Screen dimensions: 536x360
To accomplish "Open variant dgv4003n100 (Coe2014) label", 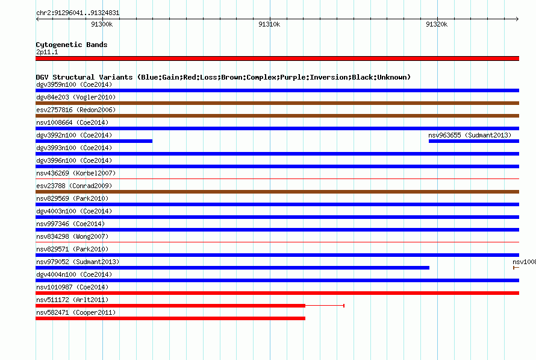I will coord(74,211).
